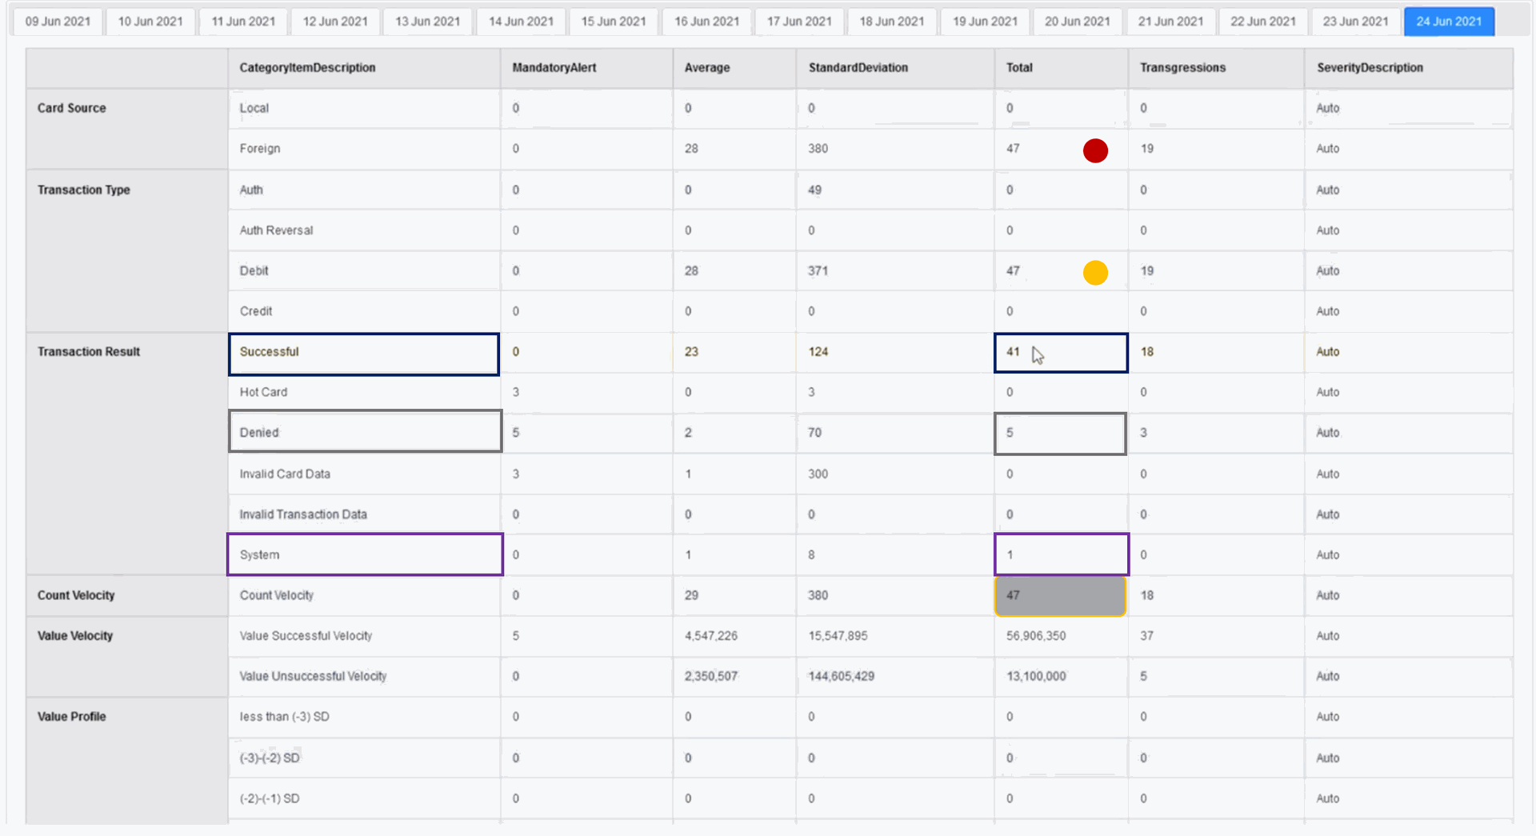The height and width of the screenshot is (836, 1536).
Task: Click the Denied total cell showing 5
Action: (x=1060, y=434)
